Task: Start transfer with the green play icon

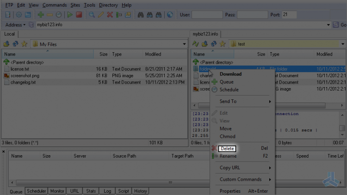Action: [70, 15]
